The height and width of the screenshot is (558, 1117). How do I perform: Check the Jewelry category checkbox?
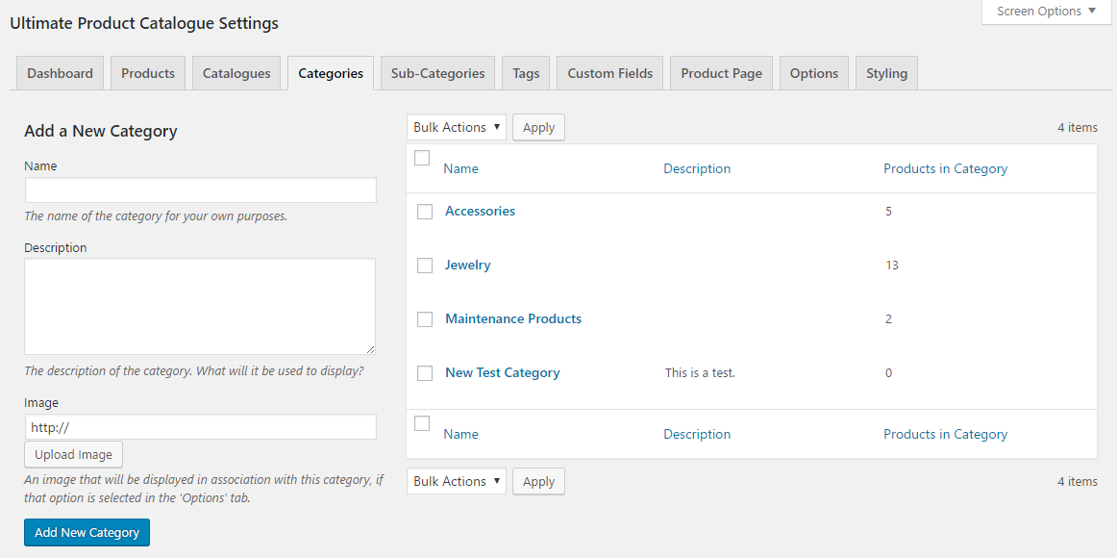[425, 266]
